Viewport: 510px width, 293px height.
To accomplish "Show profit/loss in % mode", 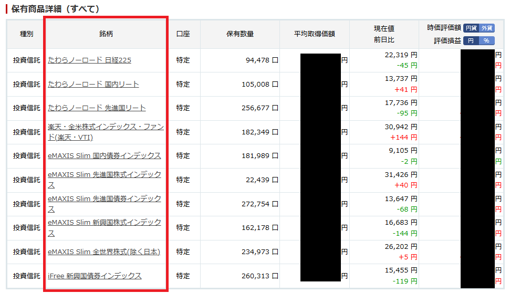I will pos(486,40).
